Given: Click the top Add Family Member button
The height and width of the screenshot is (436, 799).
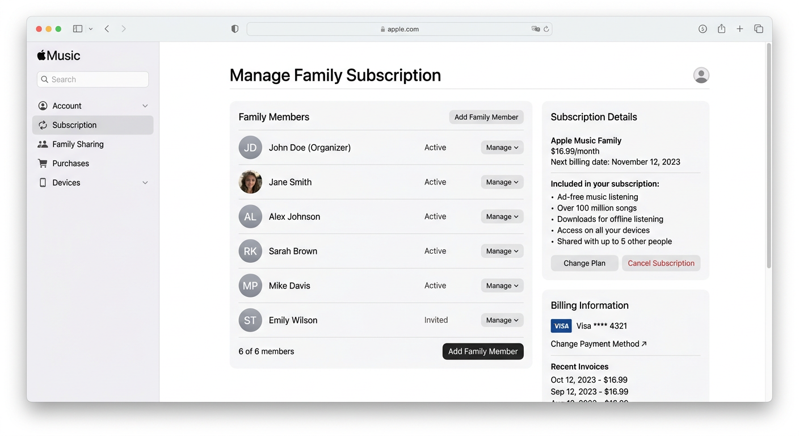Looking at the screenshot, I should pos(486,117).
